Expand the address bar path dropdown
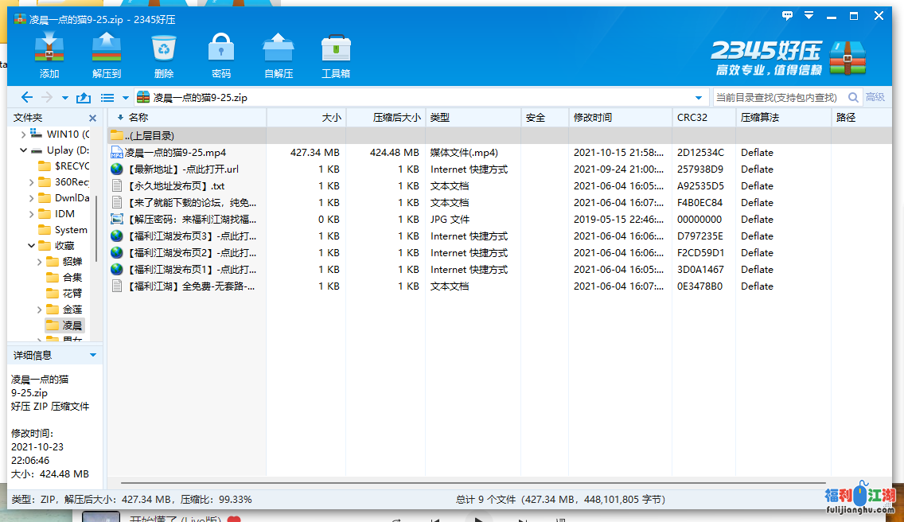Image resolution: width=904 pixels, height=522 pixels. pos(699,98)
